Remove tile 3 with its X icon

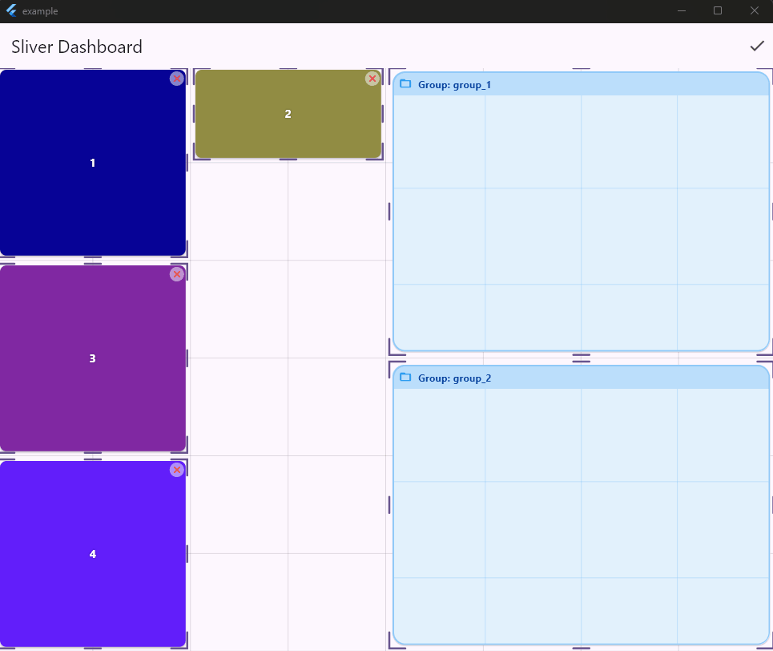[x=176, y=274]
